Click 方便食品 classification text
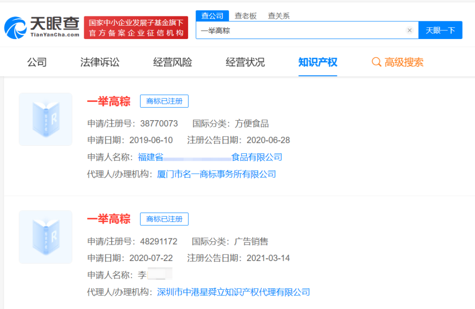 coord(252,124)
